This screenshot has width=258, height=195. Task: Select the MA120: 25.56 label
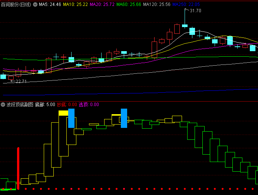(157, 4)
